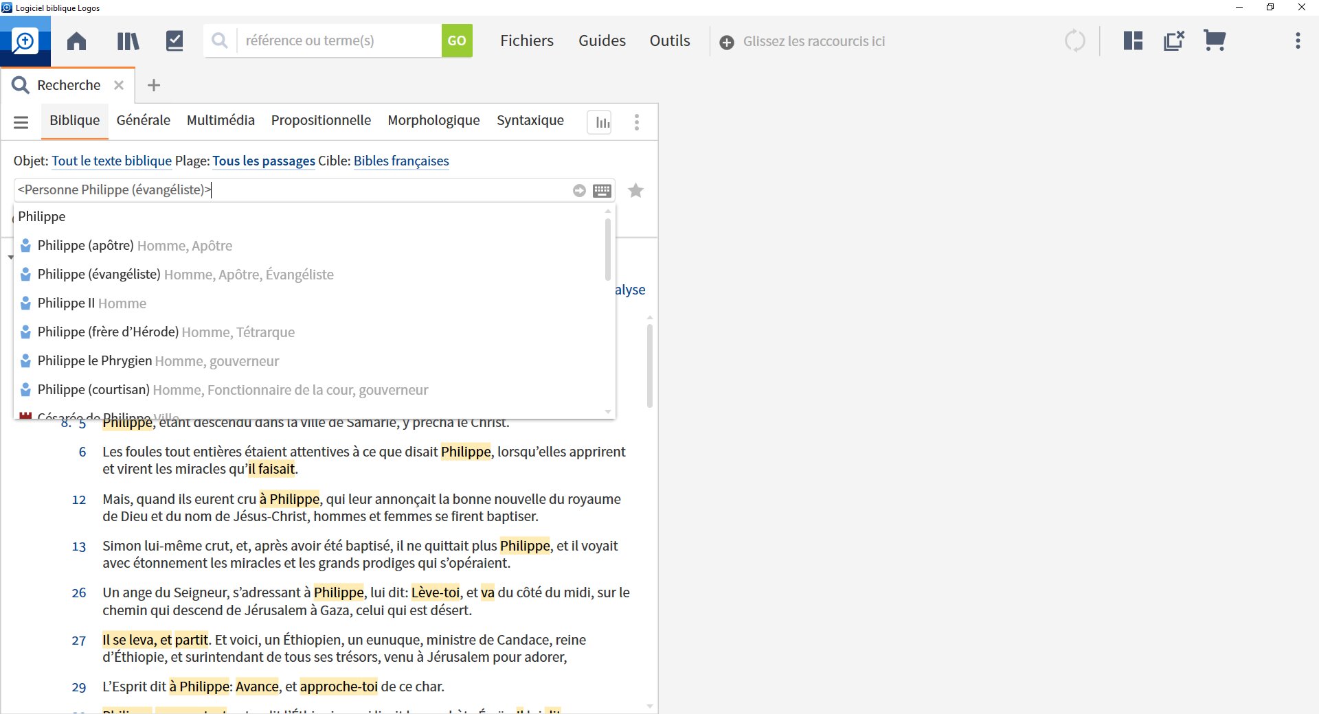Switch to the Propositionnelle search tab
The image size is (1319, 714).
tap(321, 120)
